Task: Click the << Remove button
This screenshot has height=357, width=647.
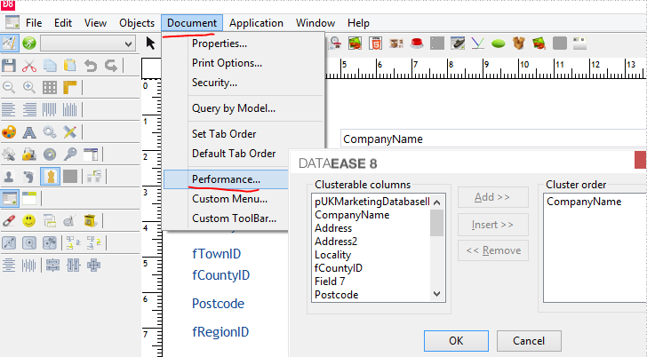Action: [492, 250]
